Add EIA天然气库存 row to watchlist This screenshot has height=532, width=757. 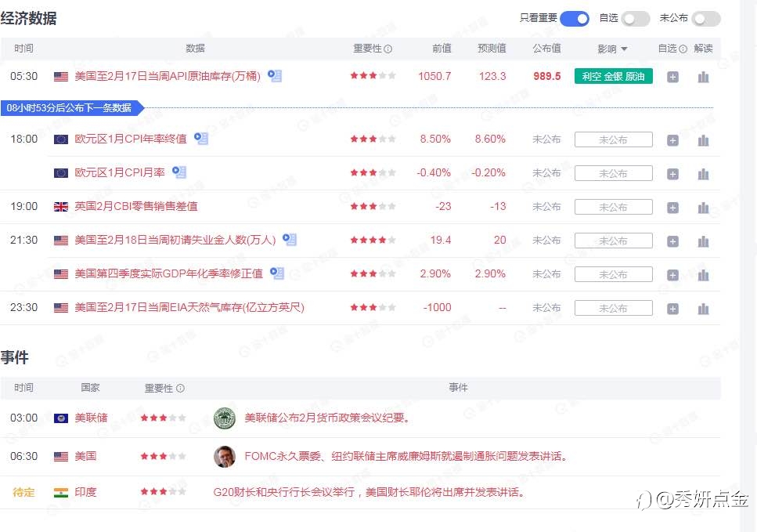672,309
